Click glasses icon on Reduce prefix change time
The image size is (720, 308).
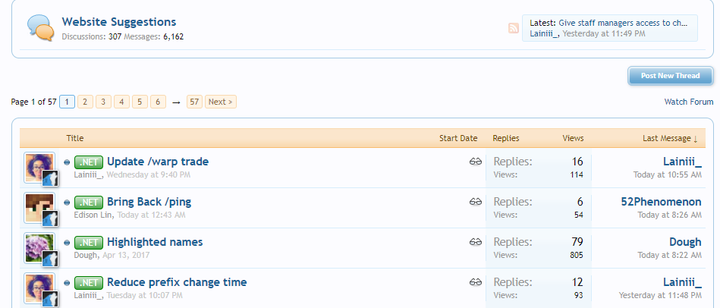pos(475,282)
